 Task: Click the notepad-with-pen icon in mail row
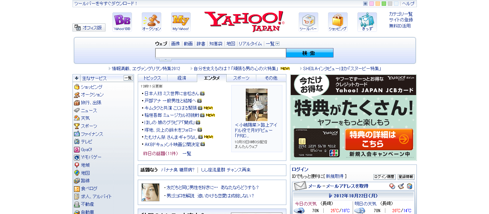(401, 186)
